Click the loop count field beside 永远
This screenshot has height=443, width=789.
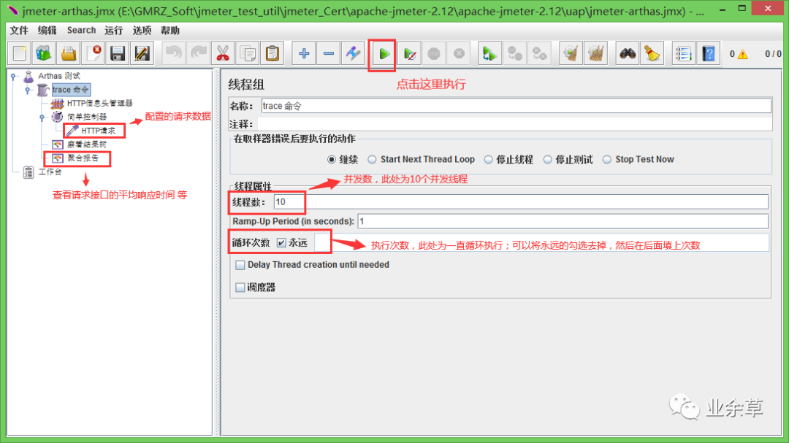tap(541, 243)
